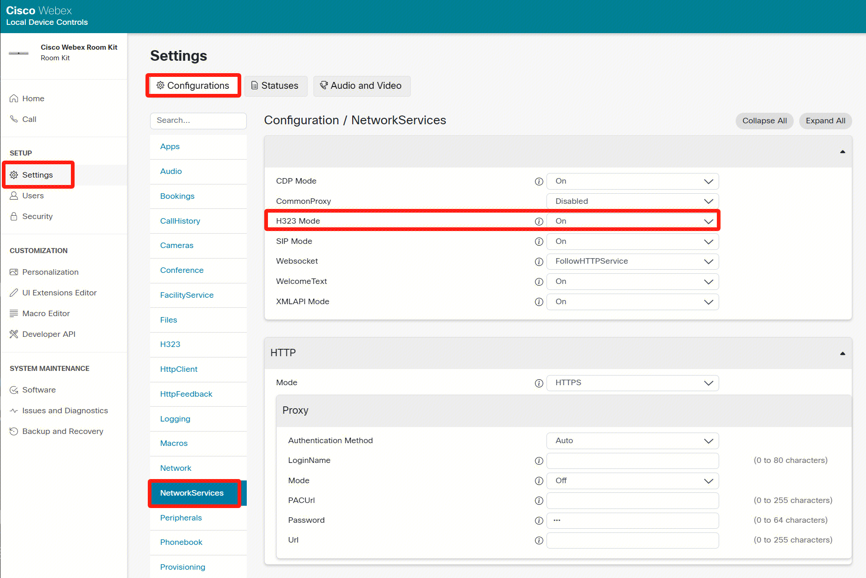Select the Apps category
The image size is (866, 578).
(x=198, y=146)
